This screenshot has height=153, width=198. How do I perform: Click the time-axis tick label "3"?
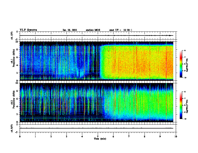point(66,136)
